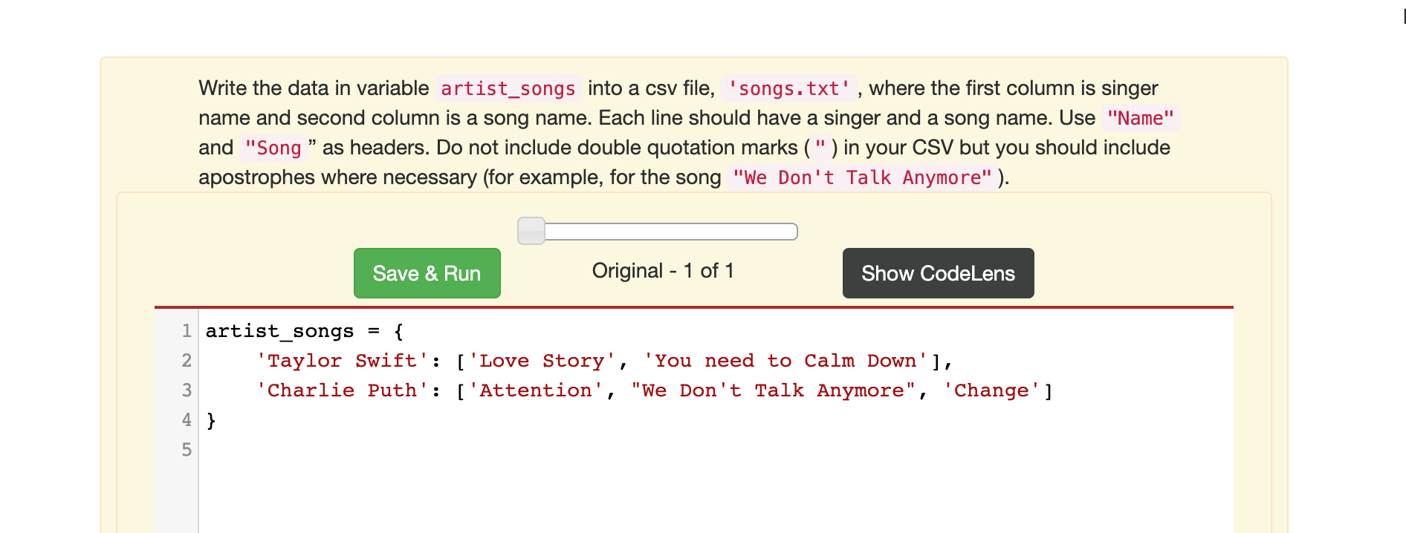Screen dimensions: 1406x533
Task: Click 'Change' string in editor
Action: [x=991, y=390]
